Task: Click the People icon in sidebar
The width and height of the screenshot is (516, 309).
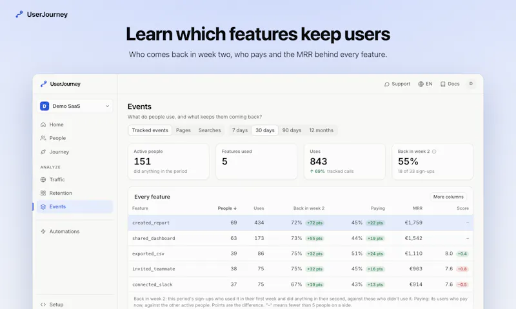Action: 43,138
